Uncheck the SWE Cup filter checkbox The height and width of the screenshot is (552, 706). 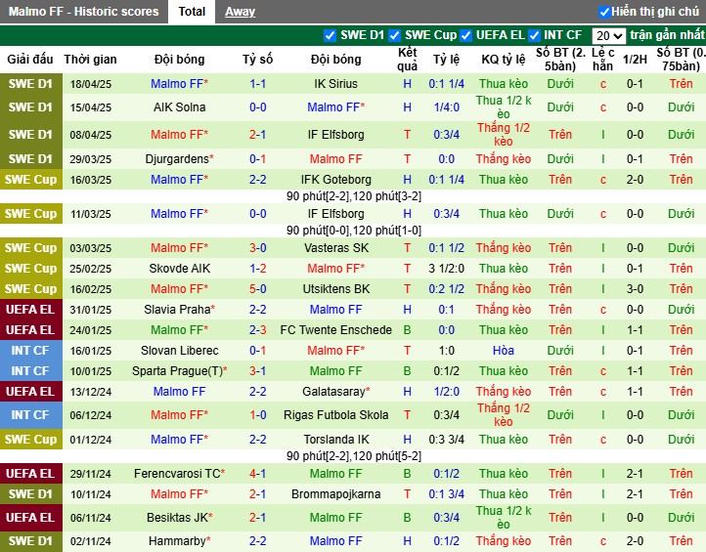point(394,35)
